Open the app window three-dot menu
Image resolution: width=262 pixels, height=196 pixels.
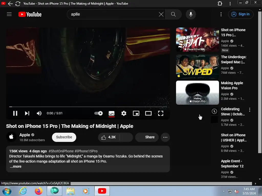230,4
